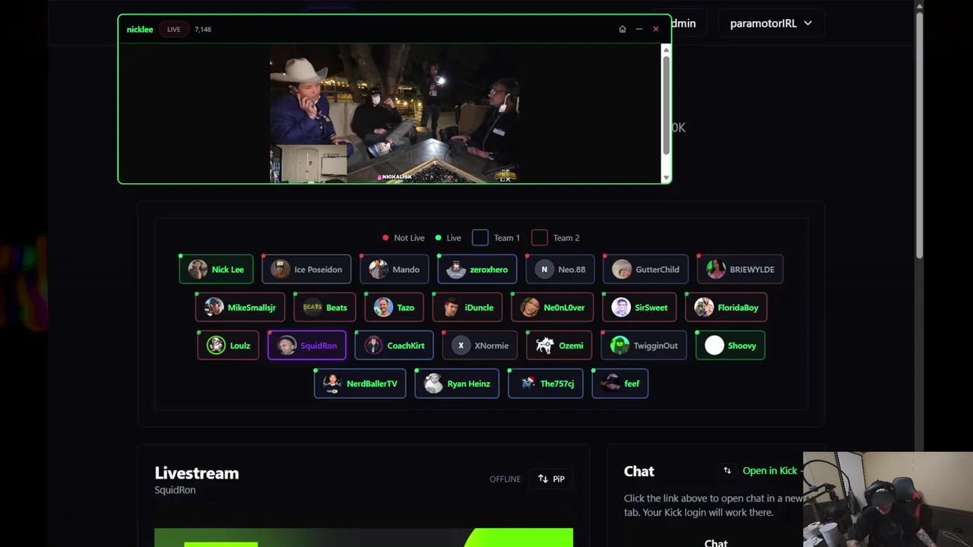Select the SquidRon streamer name
Viewport: 973px width, 547px height.
(319, 346)
